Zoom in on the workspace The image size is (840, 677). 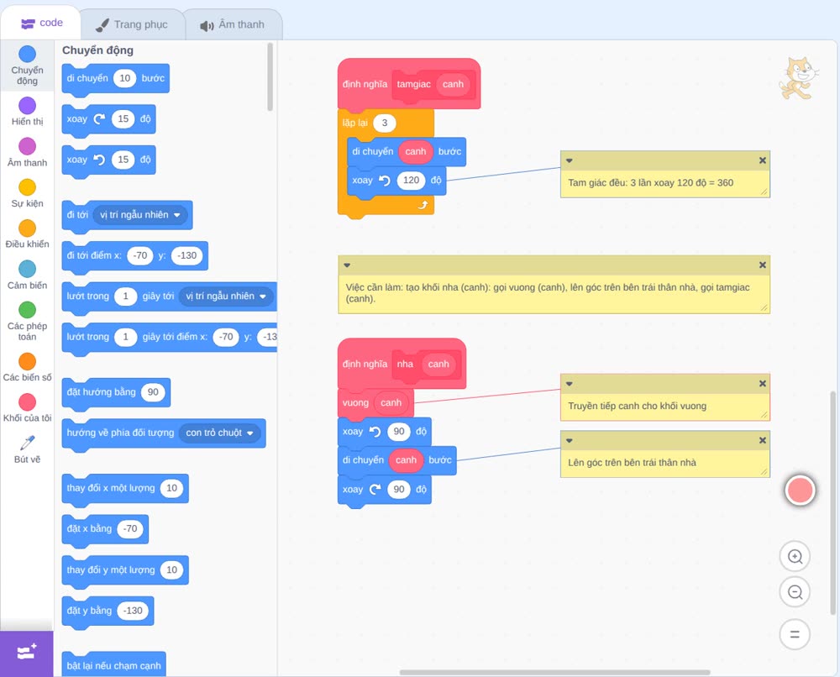(795, 557)
